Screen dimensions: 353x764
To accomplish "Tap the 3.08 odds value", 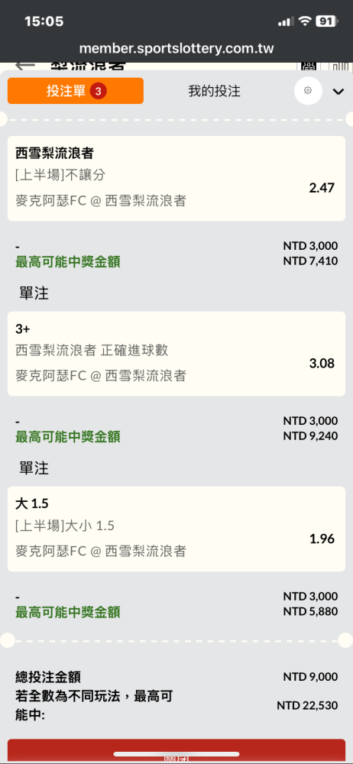I will pyautogui.click(x=322, y=363).
